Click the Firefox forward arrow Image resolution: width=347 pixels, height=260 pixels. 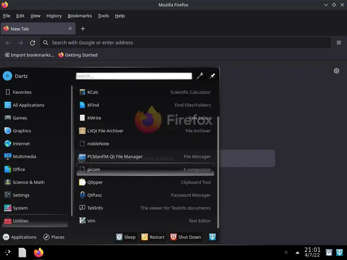coord(20,43)
